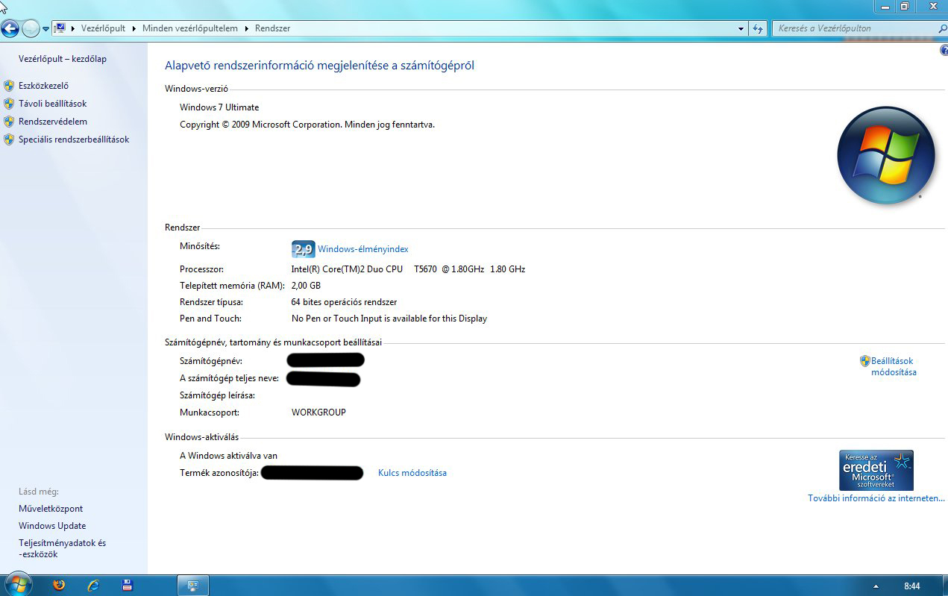Click Kulcs módosítása to change key
This screenshot has height=596, width=948.
coord(412,473)
